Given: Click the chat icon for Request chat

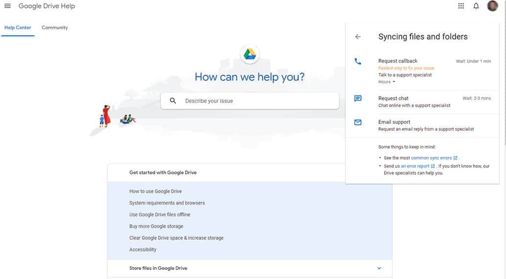Looking at the screenshot, I should pyautogui.click(x=358, y=98).
